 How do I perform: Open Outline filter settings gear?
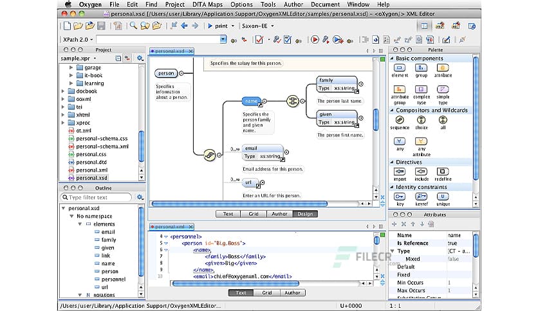pos(140,197)
